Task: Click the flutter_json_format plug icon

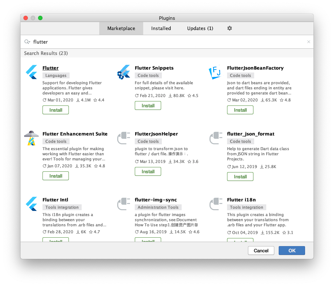Action: pyautogui.click(x=216, y=138)
